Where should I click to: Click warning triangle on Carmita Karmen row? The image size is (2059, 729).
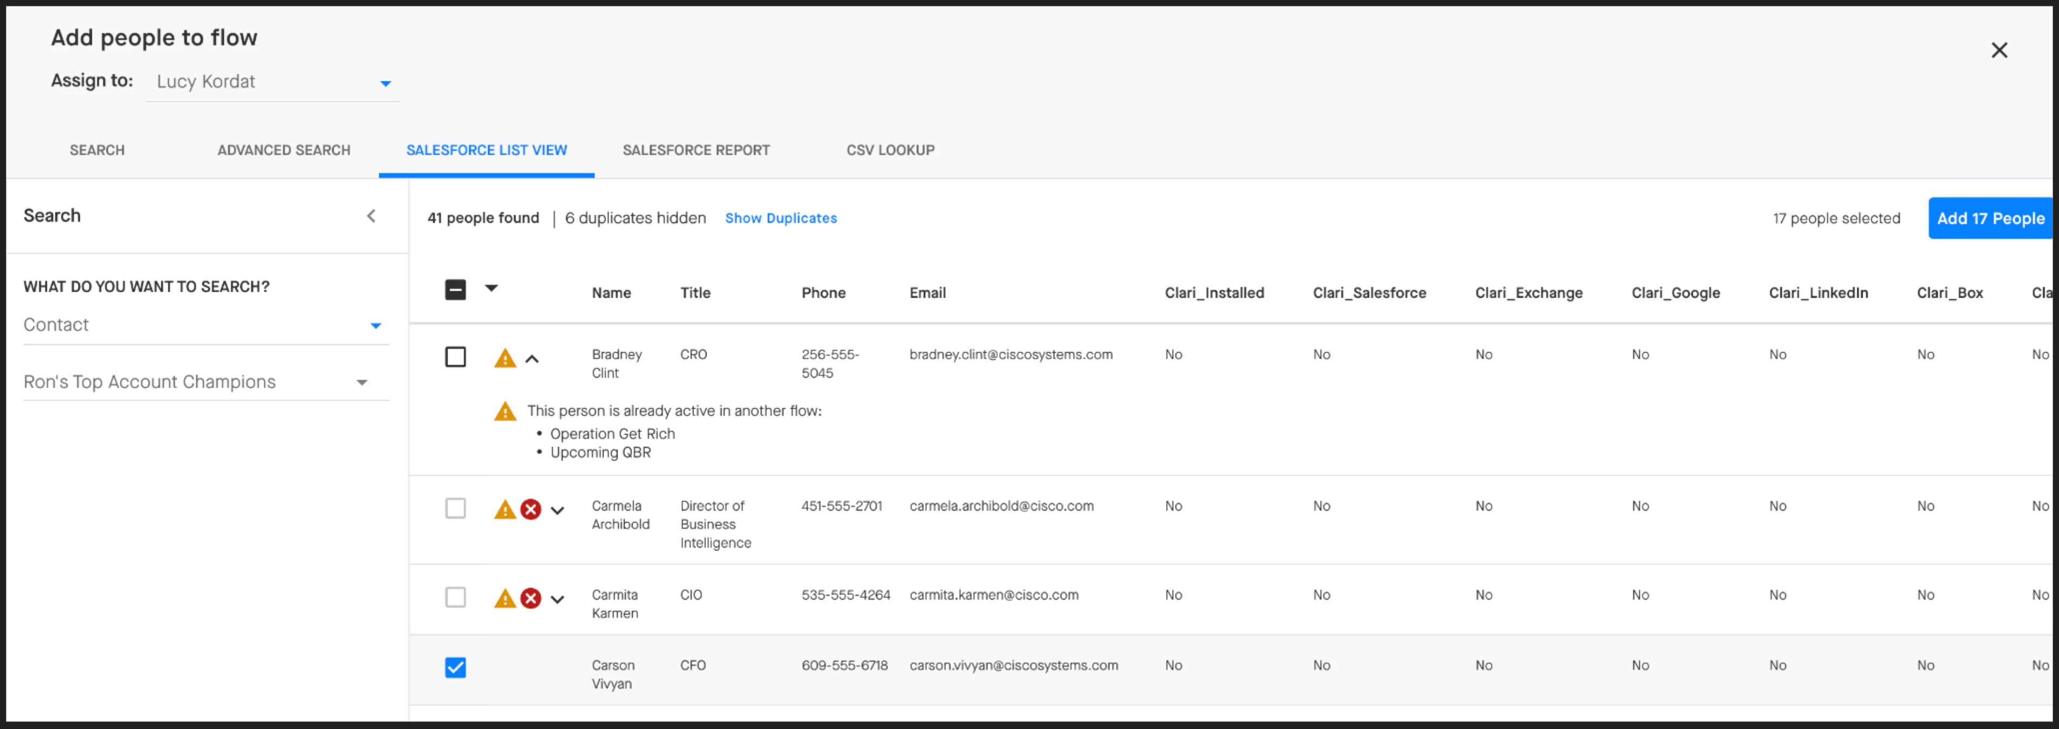point(504,598)
